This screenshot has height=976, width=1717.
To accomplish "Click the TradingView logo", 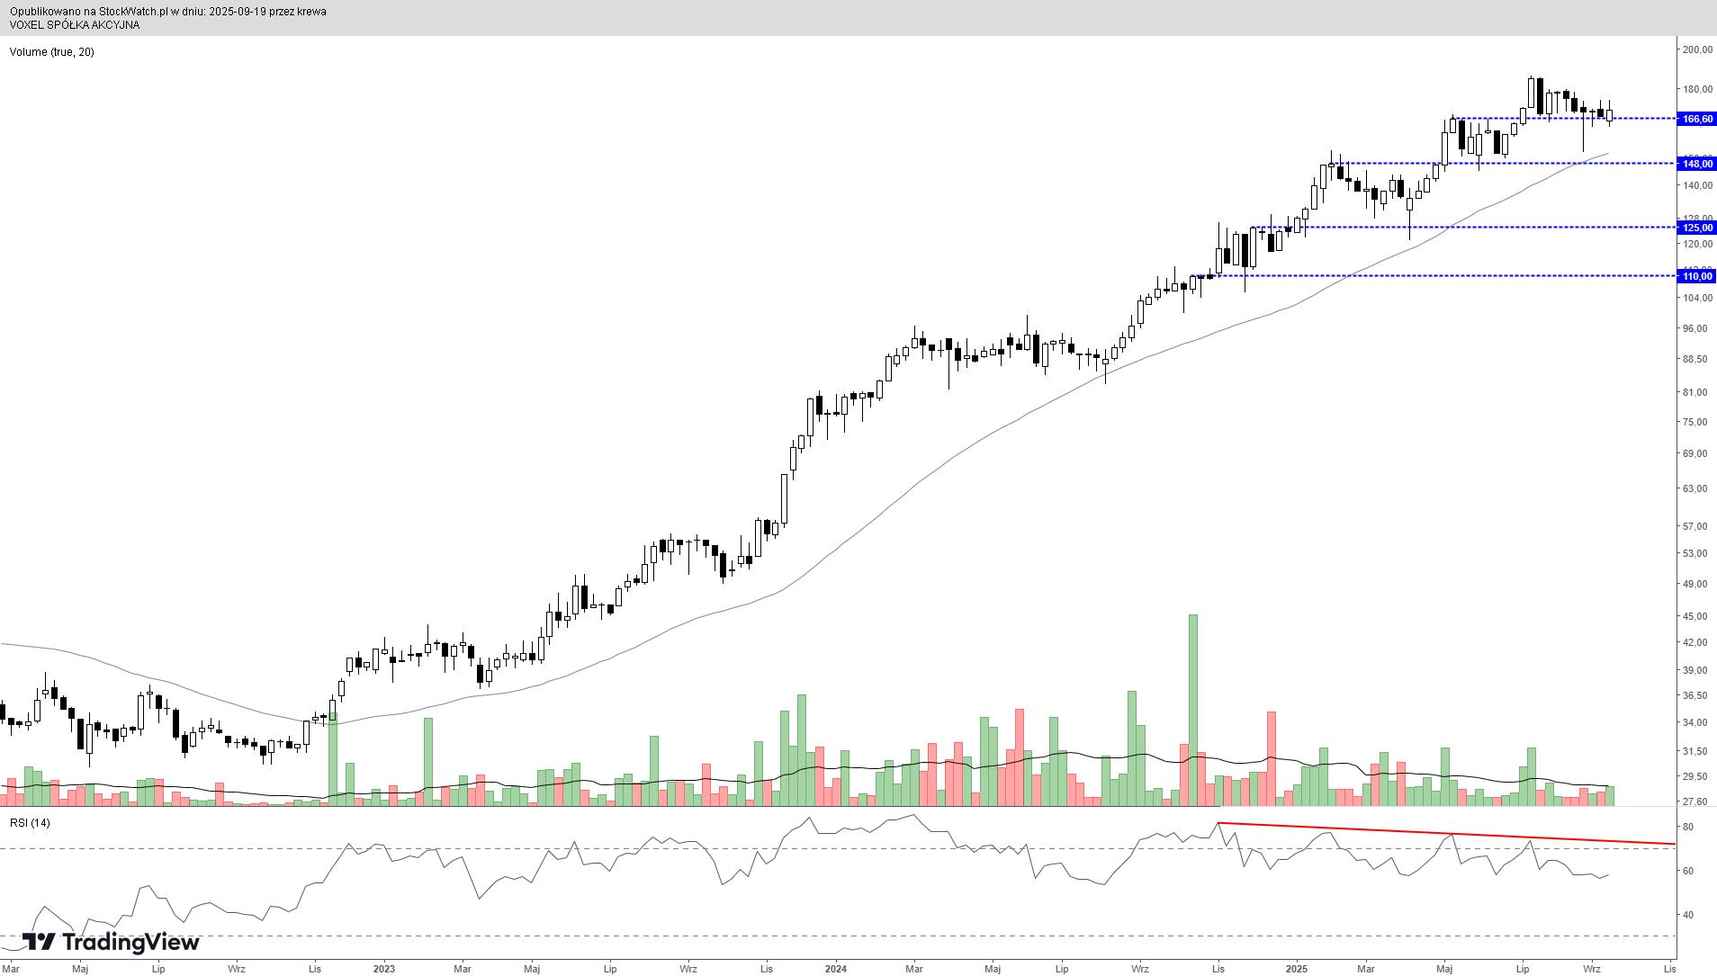I will tap(110, 942).
